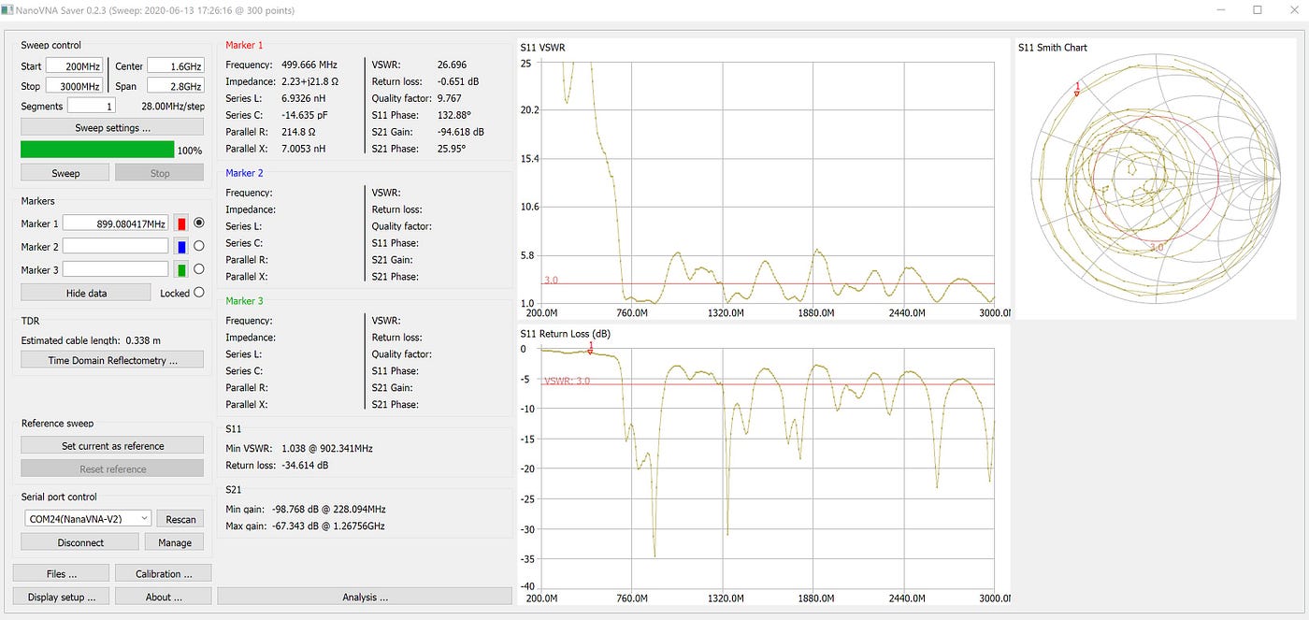1309x620 pixels.
Task: Click the Span frequency field
Action: click(x=175, y=86)
